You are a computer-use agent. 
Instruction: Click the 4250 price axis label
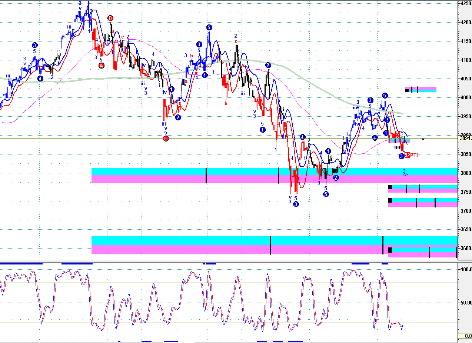(466, 4)
